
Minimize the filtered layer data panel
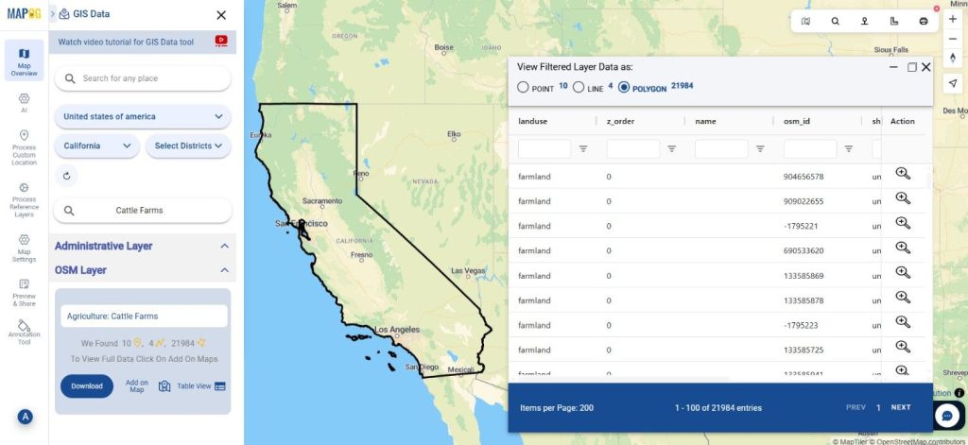tap(893, 67)
